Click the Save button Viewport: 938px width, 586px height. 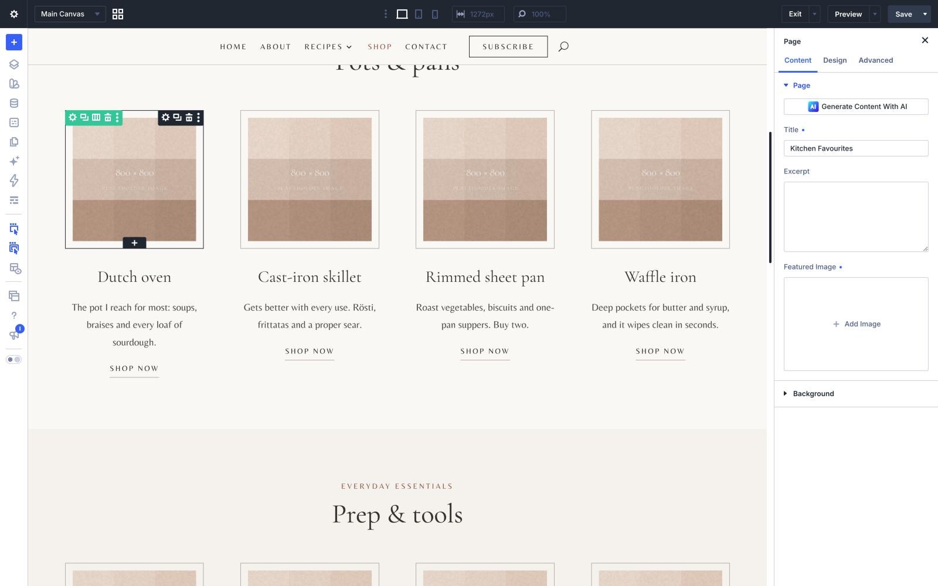pyautogui.click(x=903, y=14)
